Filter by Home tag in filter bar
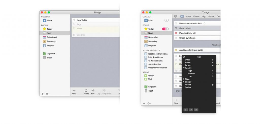 point(188,16)
